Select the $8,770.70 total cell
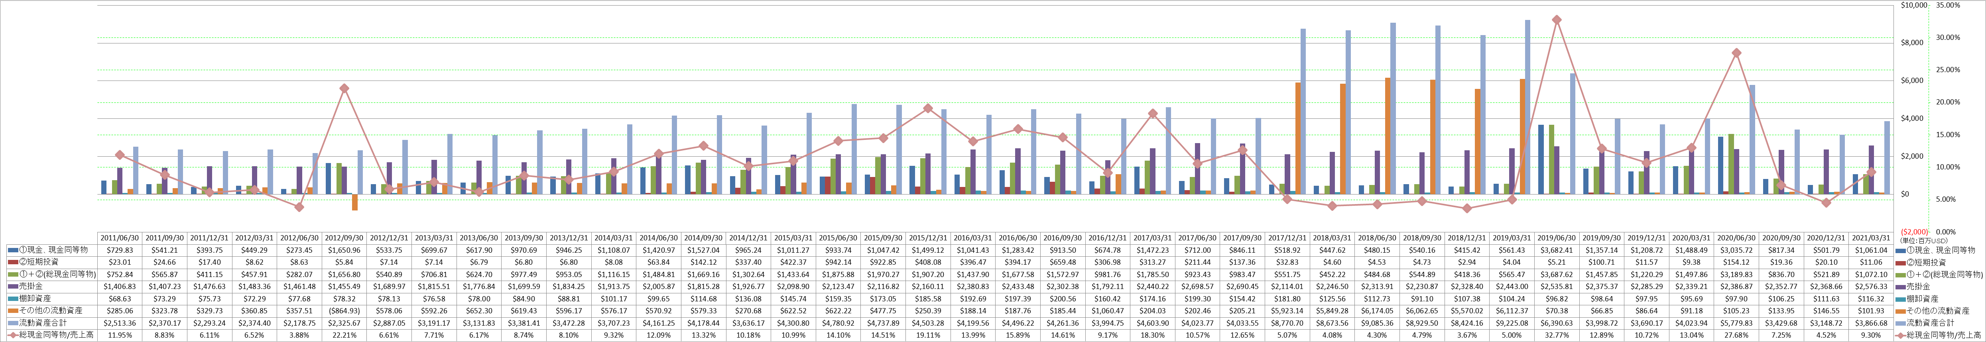This screenshot has width=1986, height=342. pos(1287,323)
